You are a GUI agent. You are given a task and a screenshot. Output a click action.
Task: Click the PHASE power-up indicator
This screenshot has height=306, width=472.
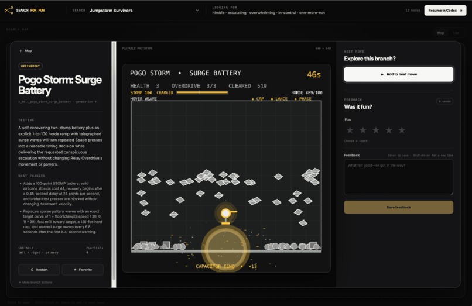pyautogui.click(x=303, y=99)
